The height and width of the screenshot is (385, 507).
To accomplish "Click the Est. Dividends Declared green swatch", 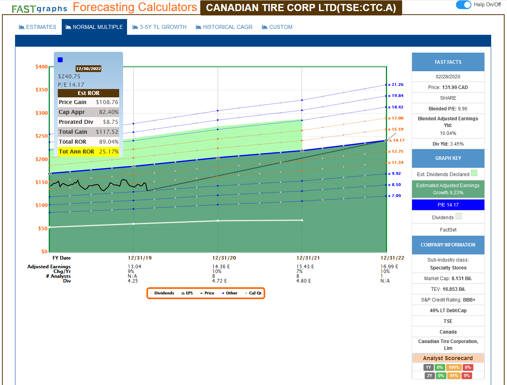I will [x=474, y=173].
